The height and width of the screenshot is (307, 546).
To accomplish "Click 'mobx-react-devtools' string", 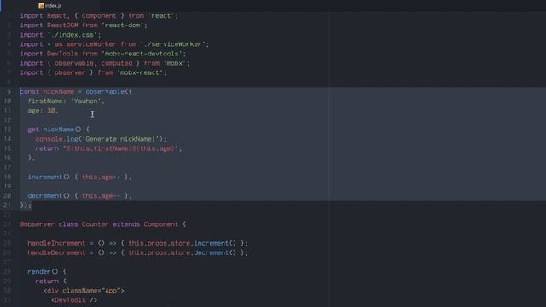I will [142, 54].
